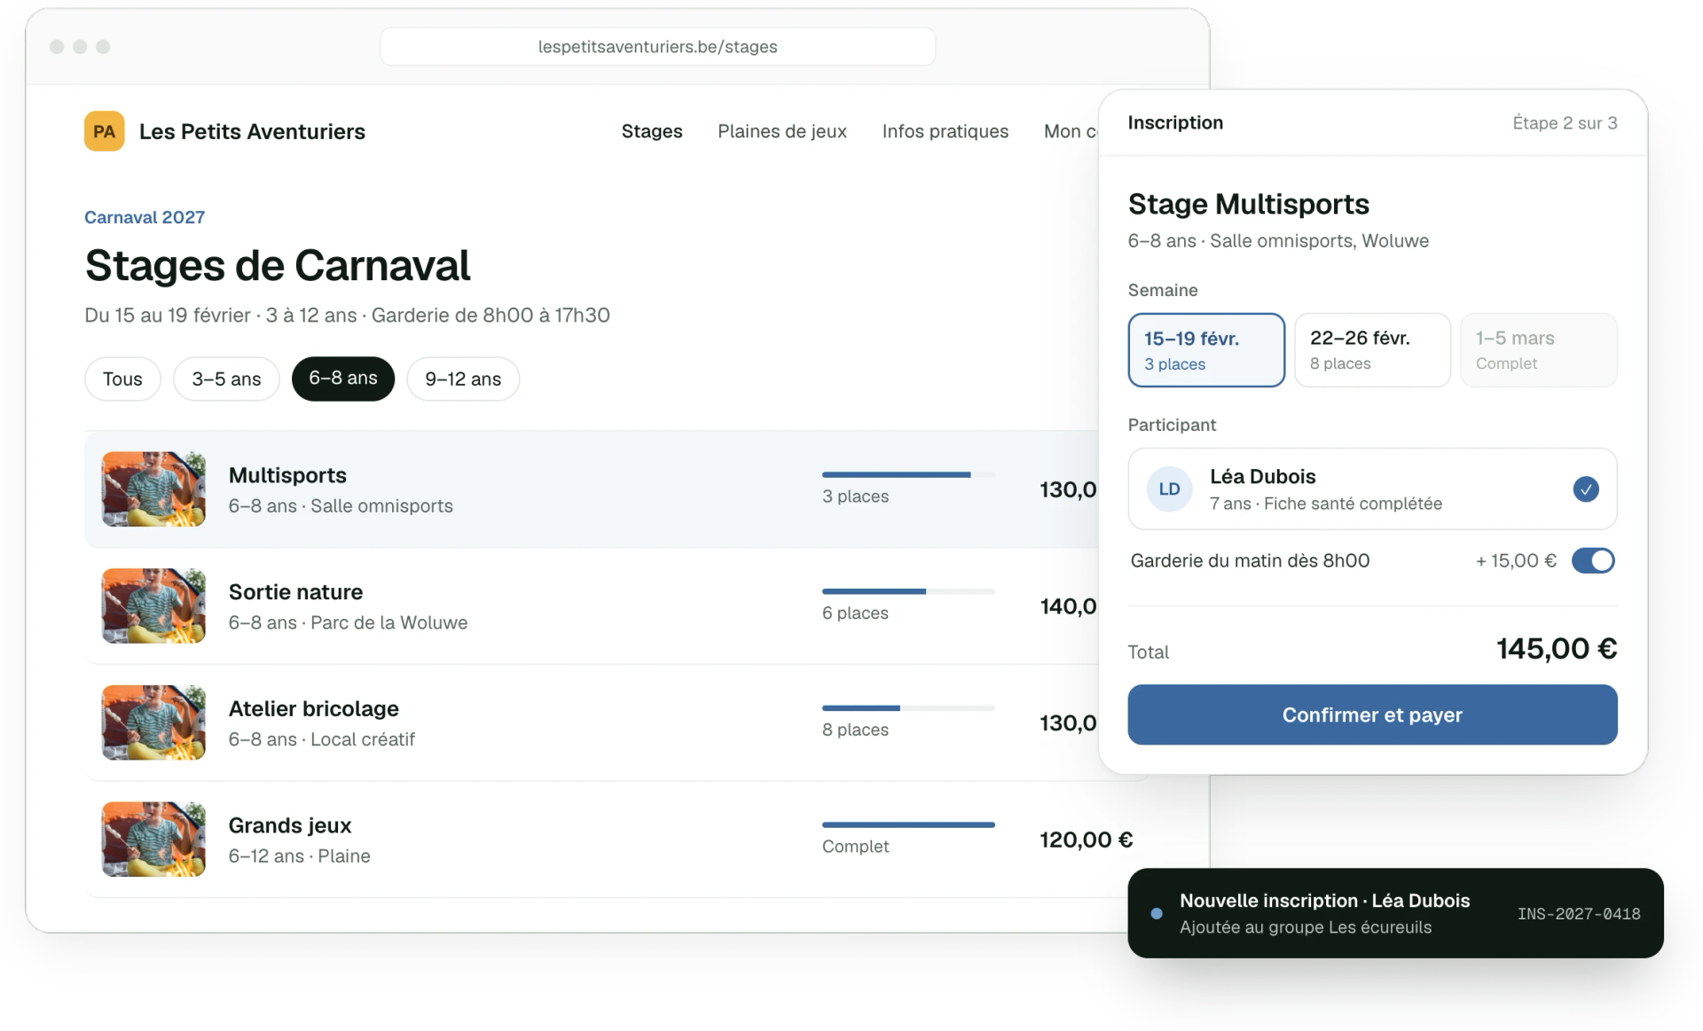Select the Grands jeux row title
This screenshot has width=1703, height=1031.
[290, 825]
